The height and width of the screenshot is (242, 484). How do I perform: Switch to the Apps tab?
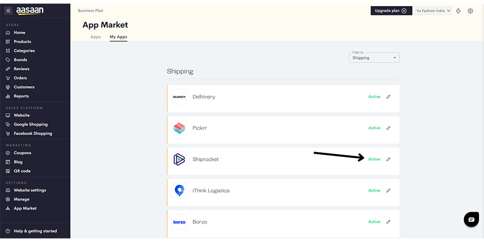pos(96,37)
